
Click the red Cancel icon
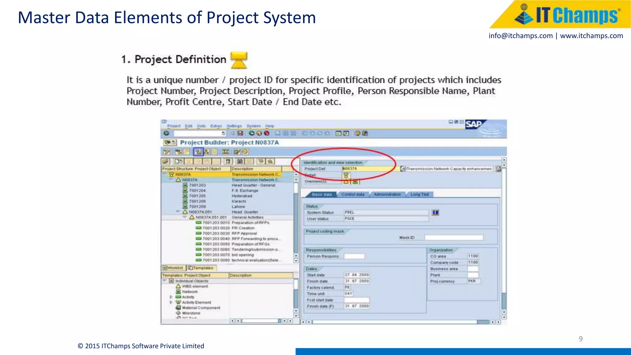click(267, 133)
